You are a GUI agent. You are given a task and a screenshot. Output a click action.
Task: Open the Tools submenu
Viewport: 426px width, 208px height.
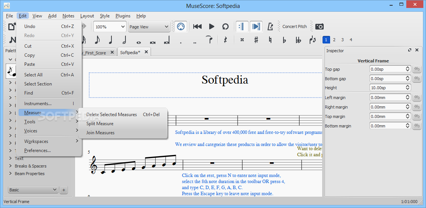(x=49, y=122)
